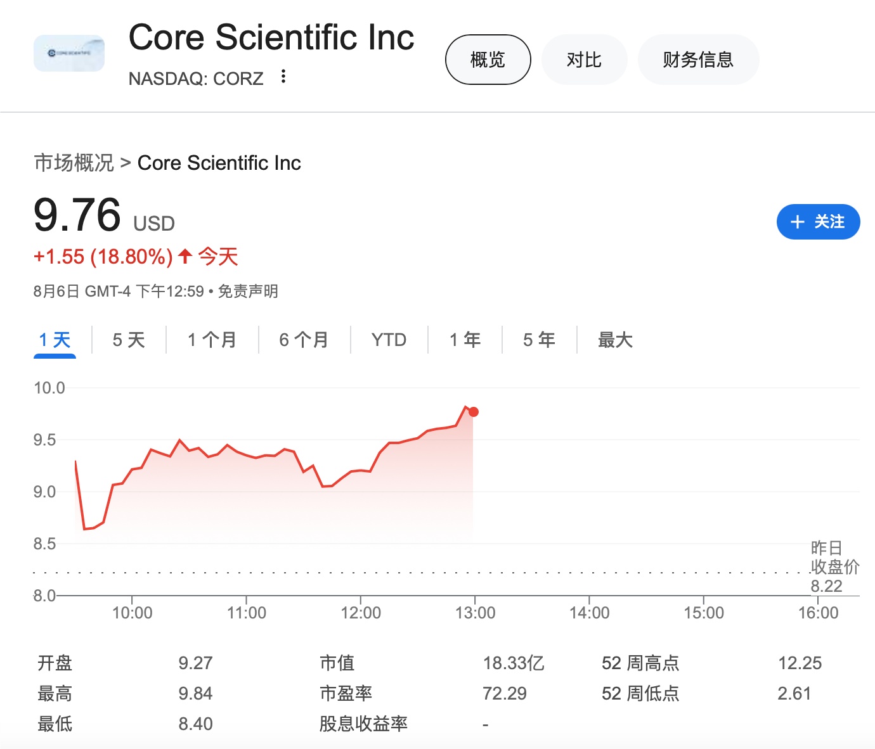Select the 1 天 time range

(x=55, y=340)
